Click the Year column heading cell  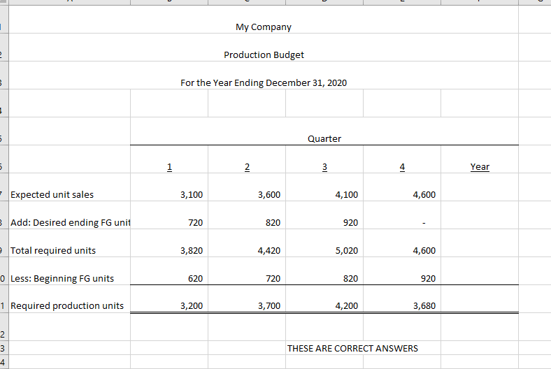pos(480,159)
